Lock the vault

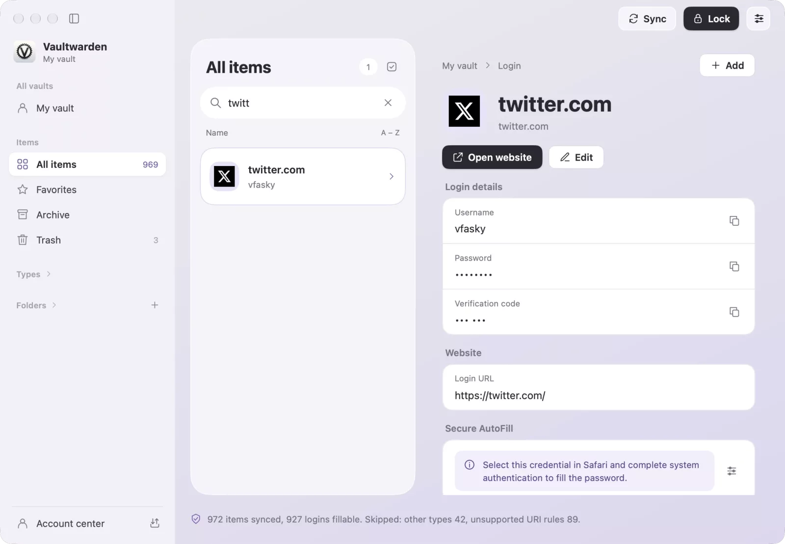click(x=711, y=19)
